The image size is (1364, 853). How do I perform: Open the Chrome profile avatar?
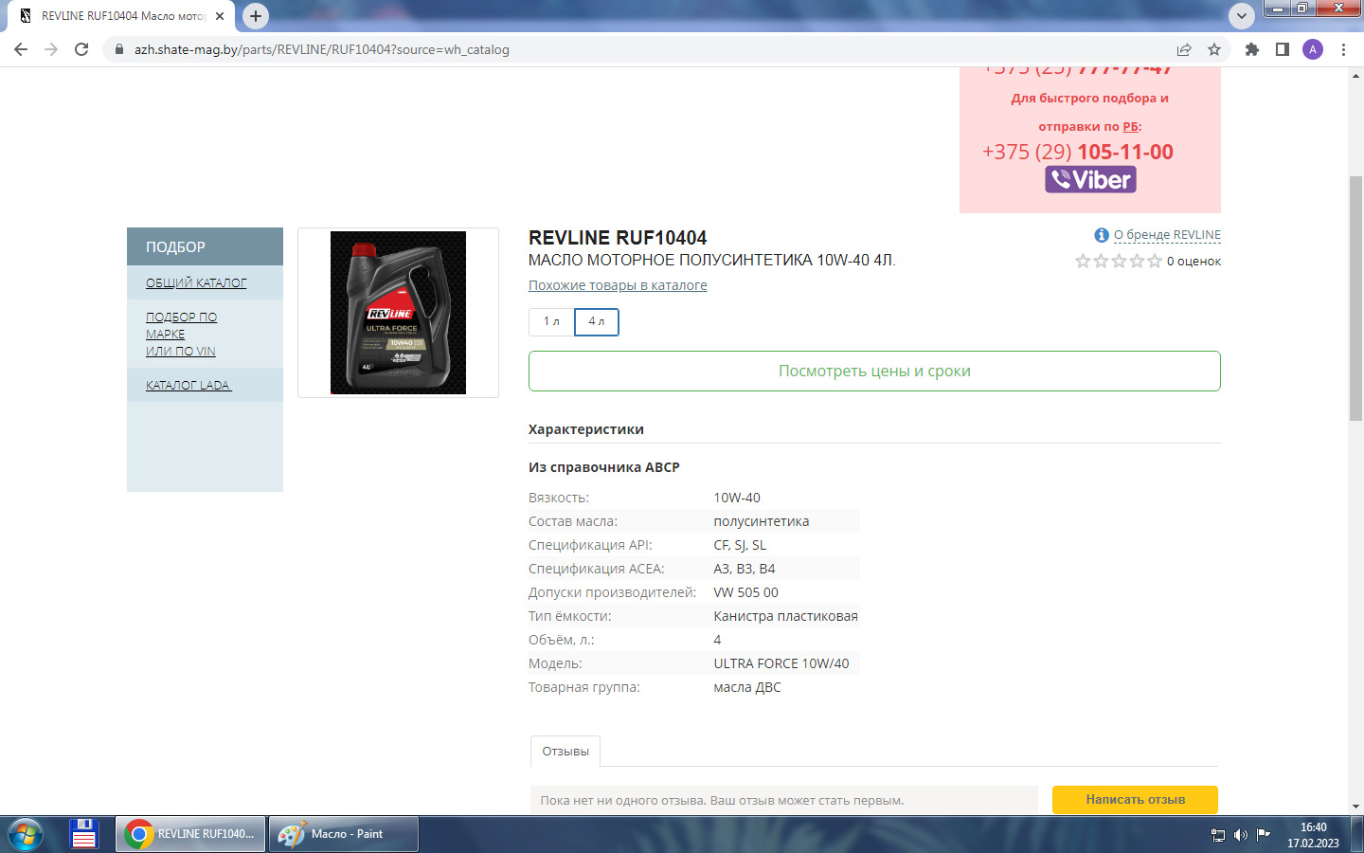pyautogui.click(x=1313, y=49)
